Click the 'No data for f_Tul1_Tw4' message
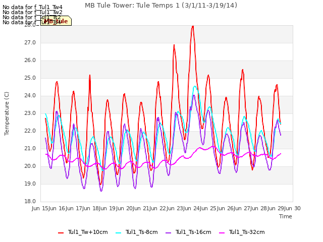The height and width of the screenshot is (242, 323). pyautogui.click(x=32, y=7)
